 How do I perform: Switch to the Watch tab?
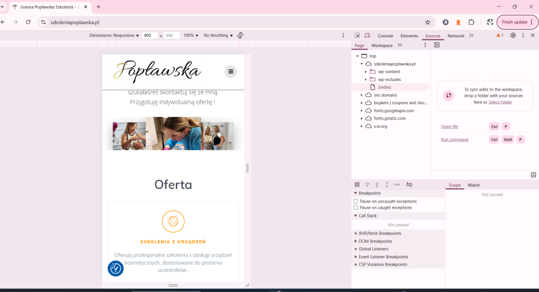point(473,185)
